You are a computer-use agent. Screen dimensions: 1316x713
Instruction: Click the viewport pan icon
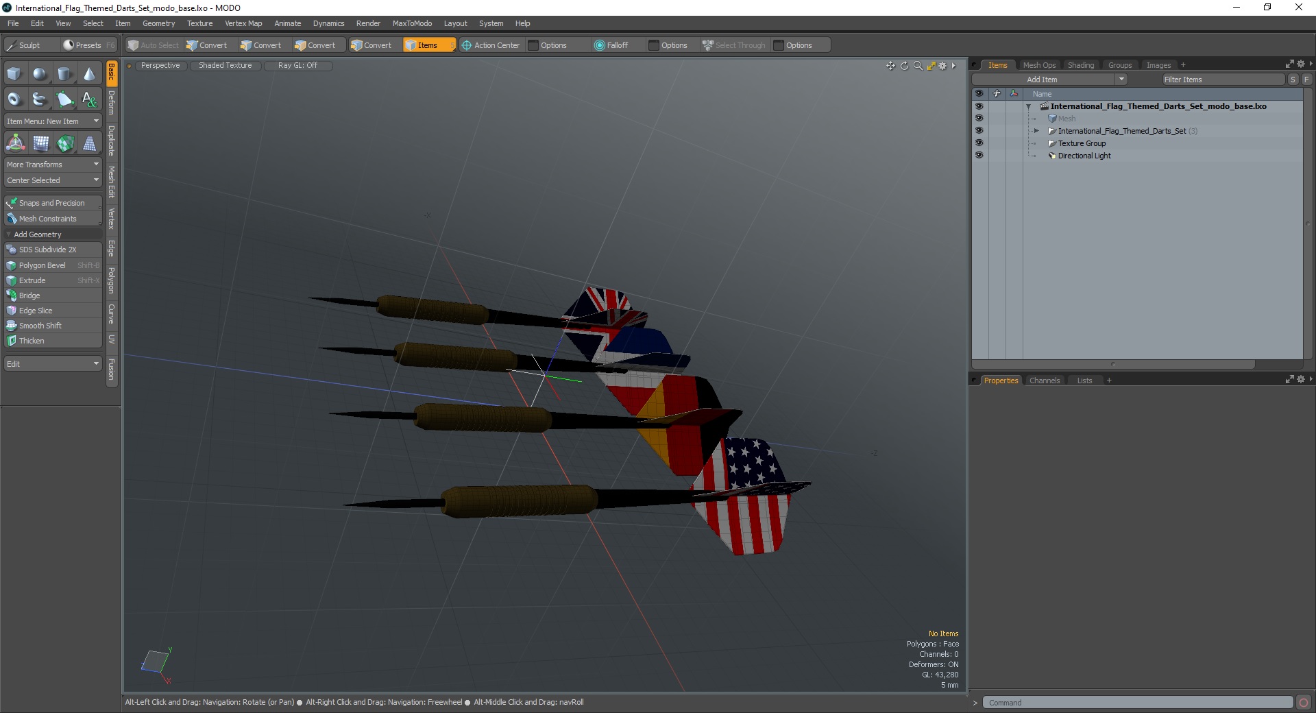point(890,66)
